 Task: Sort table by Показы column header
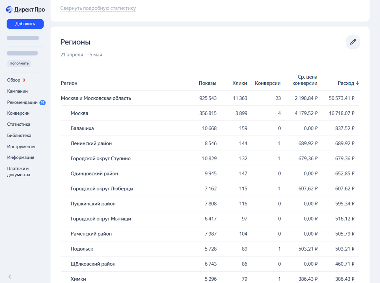coord(207,83)
